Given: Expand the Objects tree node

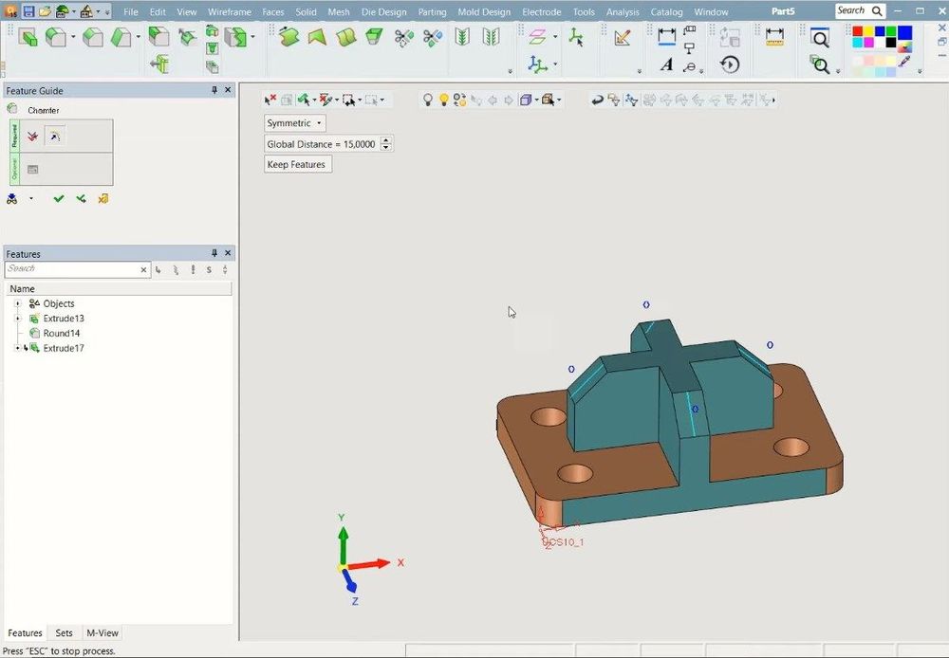Looking at the screenshot, I should [x=18, y=303].
